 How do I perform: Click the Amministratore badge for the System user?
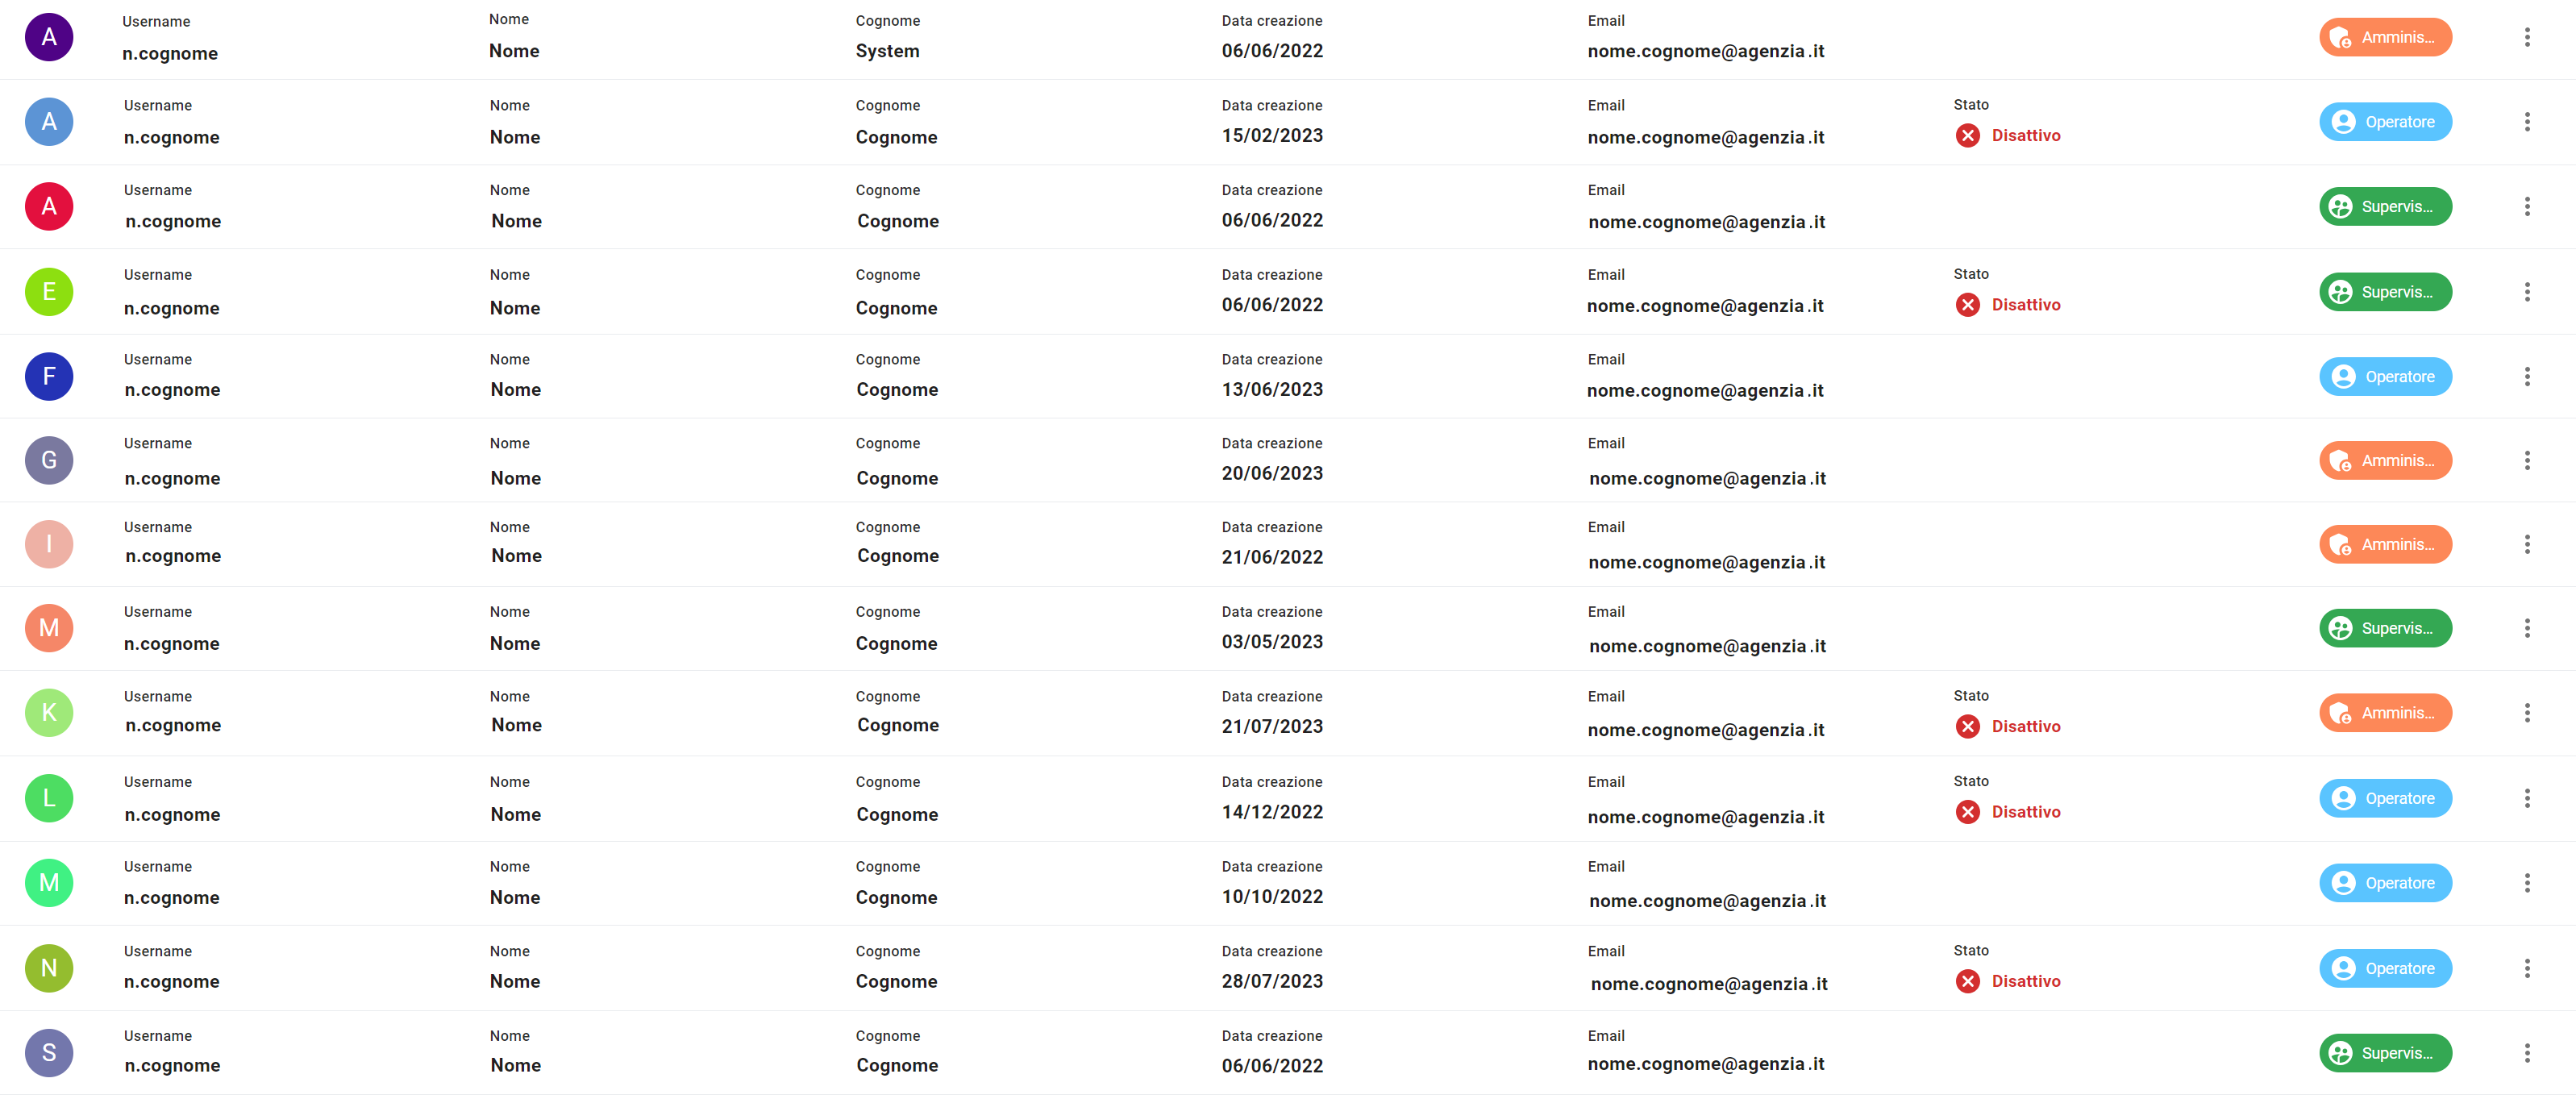coord(2384,38)
